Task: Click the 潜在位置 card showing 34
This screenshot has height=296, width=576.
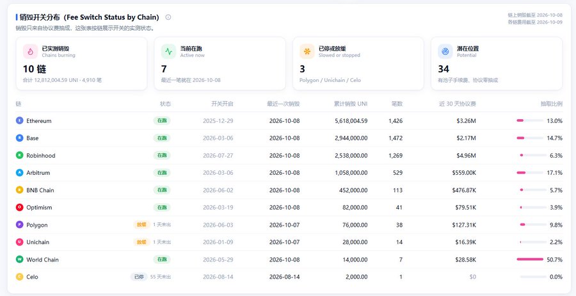Action: (x=497, y=63)
